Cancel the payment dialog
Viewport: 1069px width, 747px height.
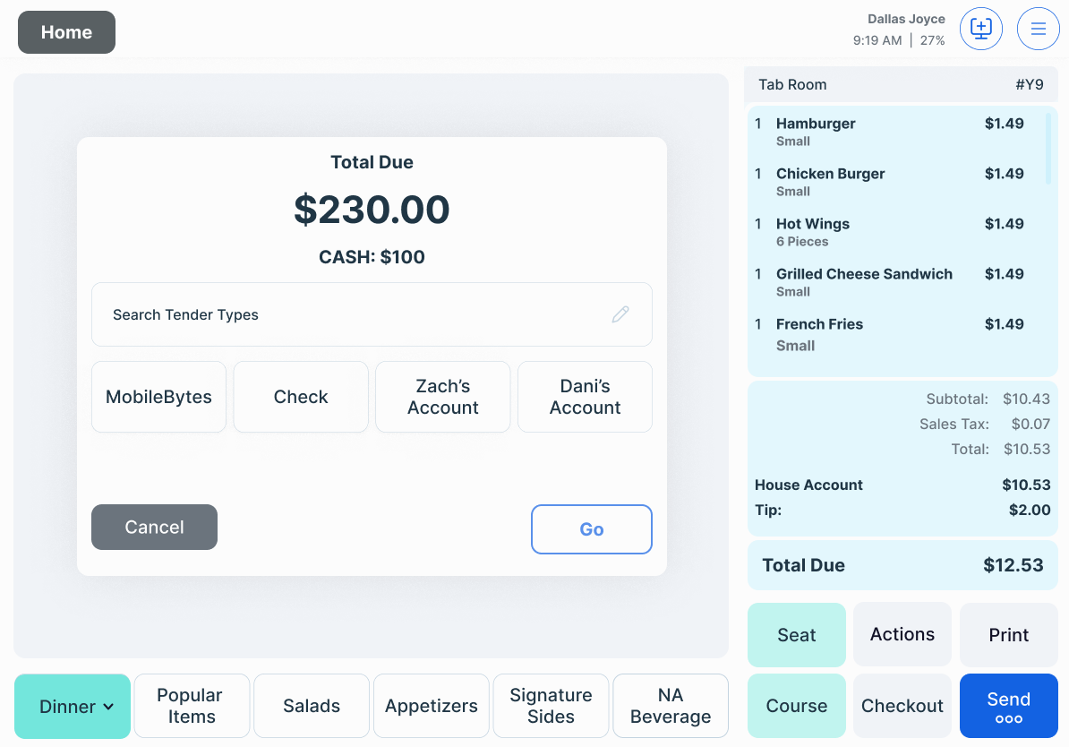(154, 527)
